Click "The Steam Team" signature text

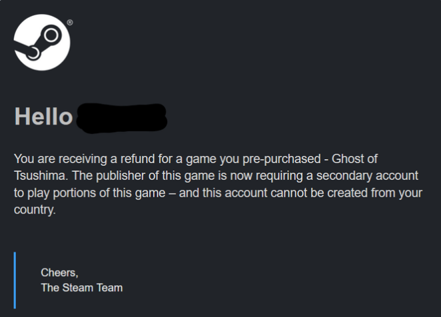click(x=81, y=288)
